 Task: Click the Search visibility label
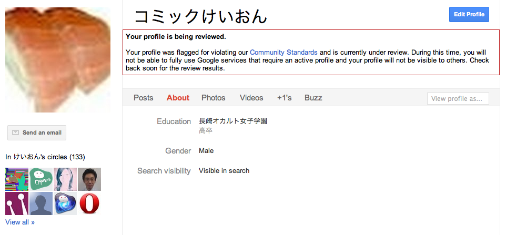coord(164,171)
